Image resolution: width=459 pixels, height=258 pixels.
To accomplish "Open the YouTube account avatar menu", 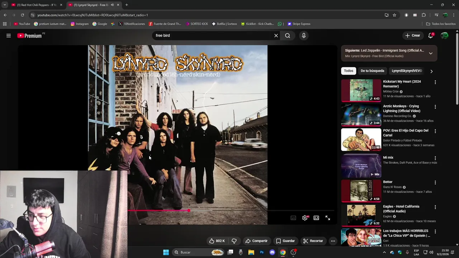I will (444, 35).
